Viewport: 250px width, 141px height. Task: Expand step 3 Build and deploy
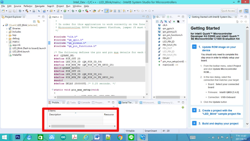tap(194, 123)
